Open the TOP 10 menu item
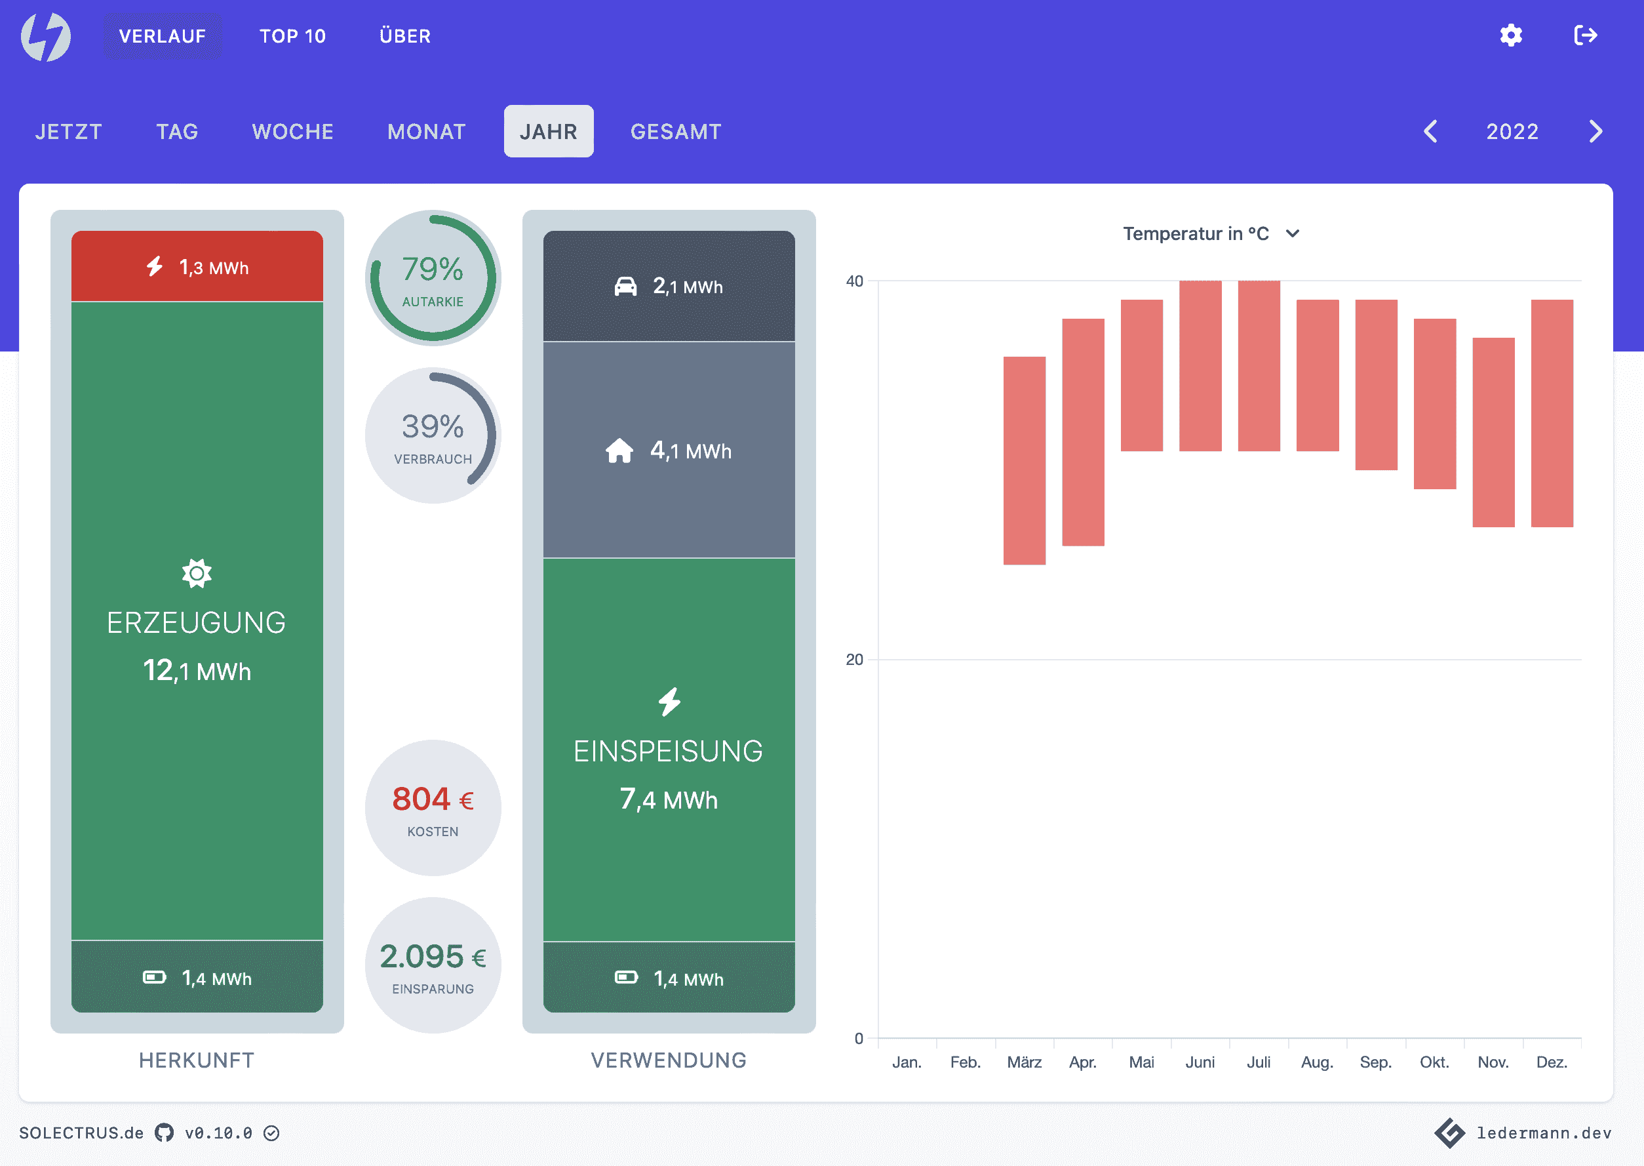The width and height of the screenshot is (1644, 1166). click(292, 36)
